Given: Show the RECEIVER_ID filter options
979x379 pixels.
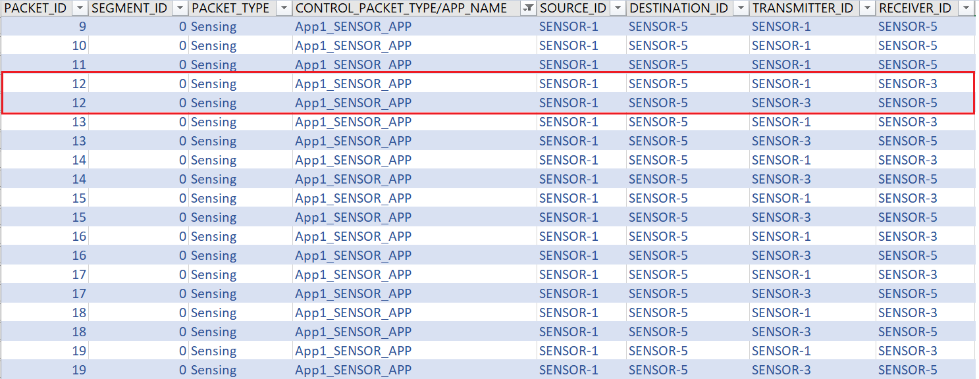Looking at the screenshot, I should [x=966, y=8].
